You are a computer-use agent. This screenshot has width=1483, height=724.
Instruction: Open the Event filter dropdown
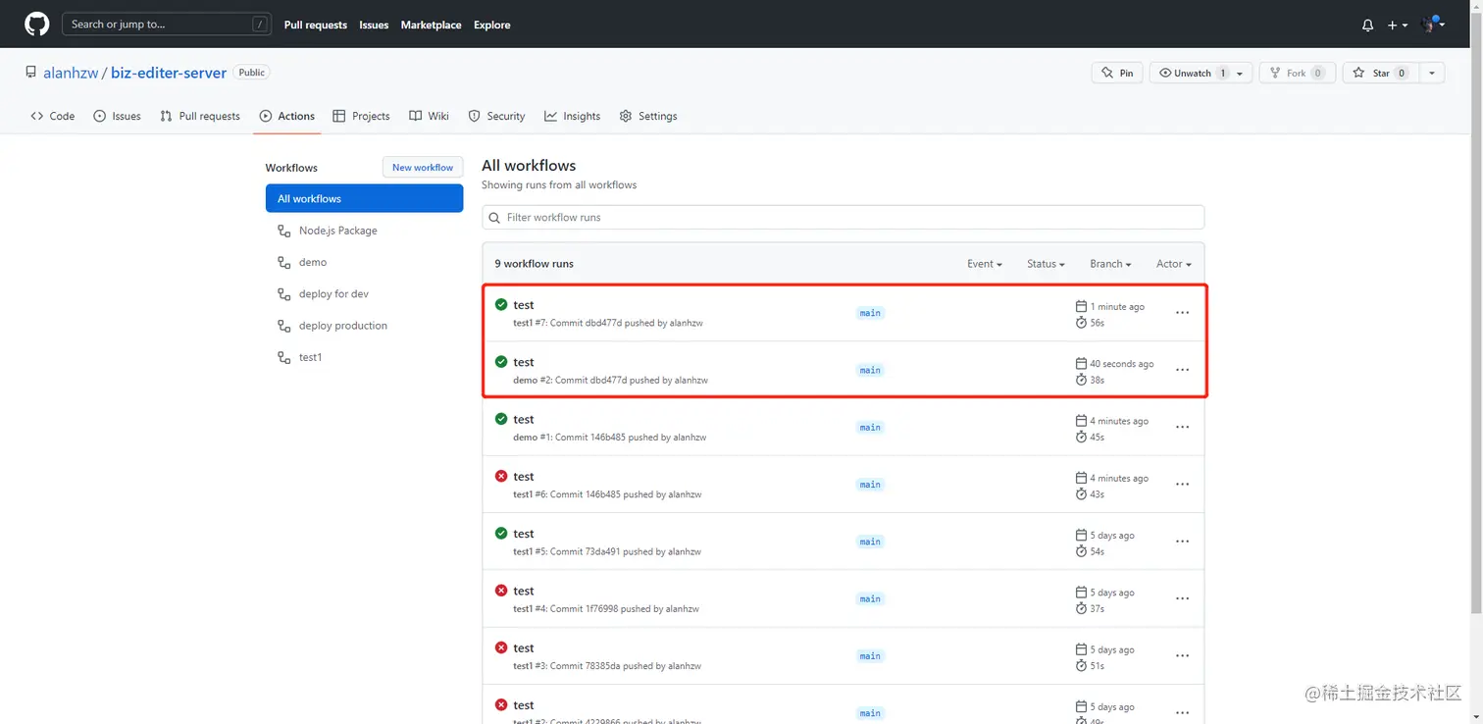pos(984,264)
